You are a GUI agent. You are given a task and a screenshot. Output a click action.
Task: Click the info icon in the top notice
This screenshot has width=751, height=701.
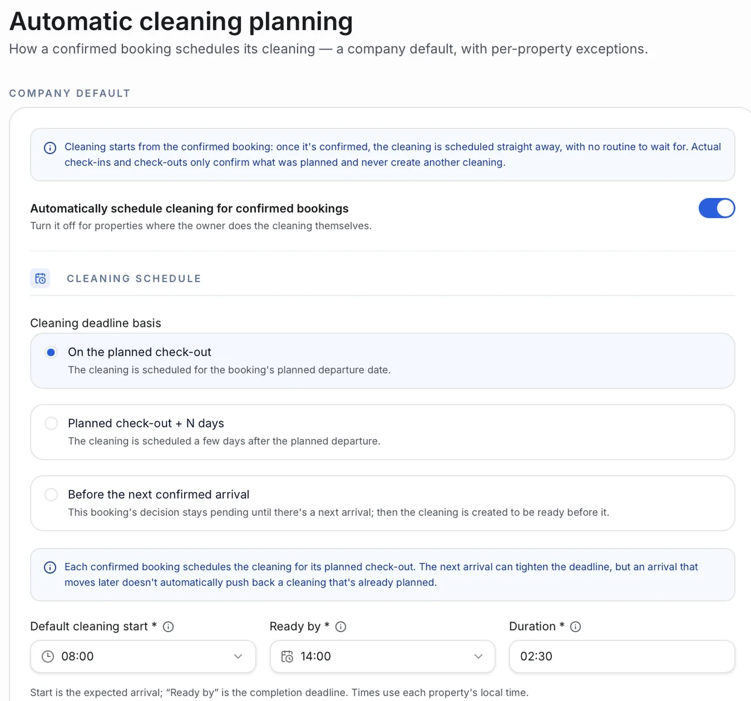pos(50,148)
